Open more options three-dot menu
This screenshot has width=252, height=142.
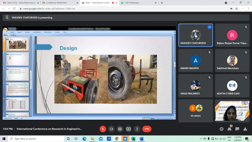tap(137, 129)
